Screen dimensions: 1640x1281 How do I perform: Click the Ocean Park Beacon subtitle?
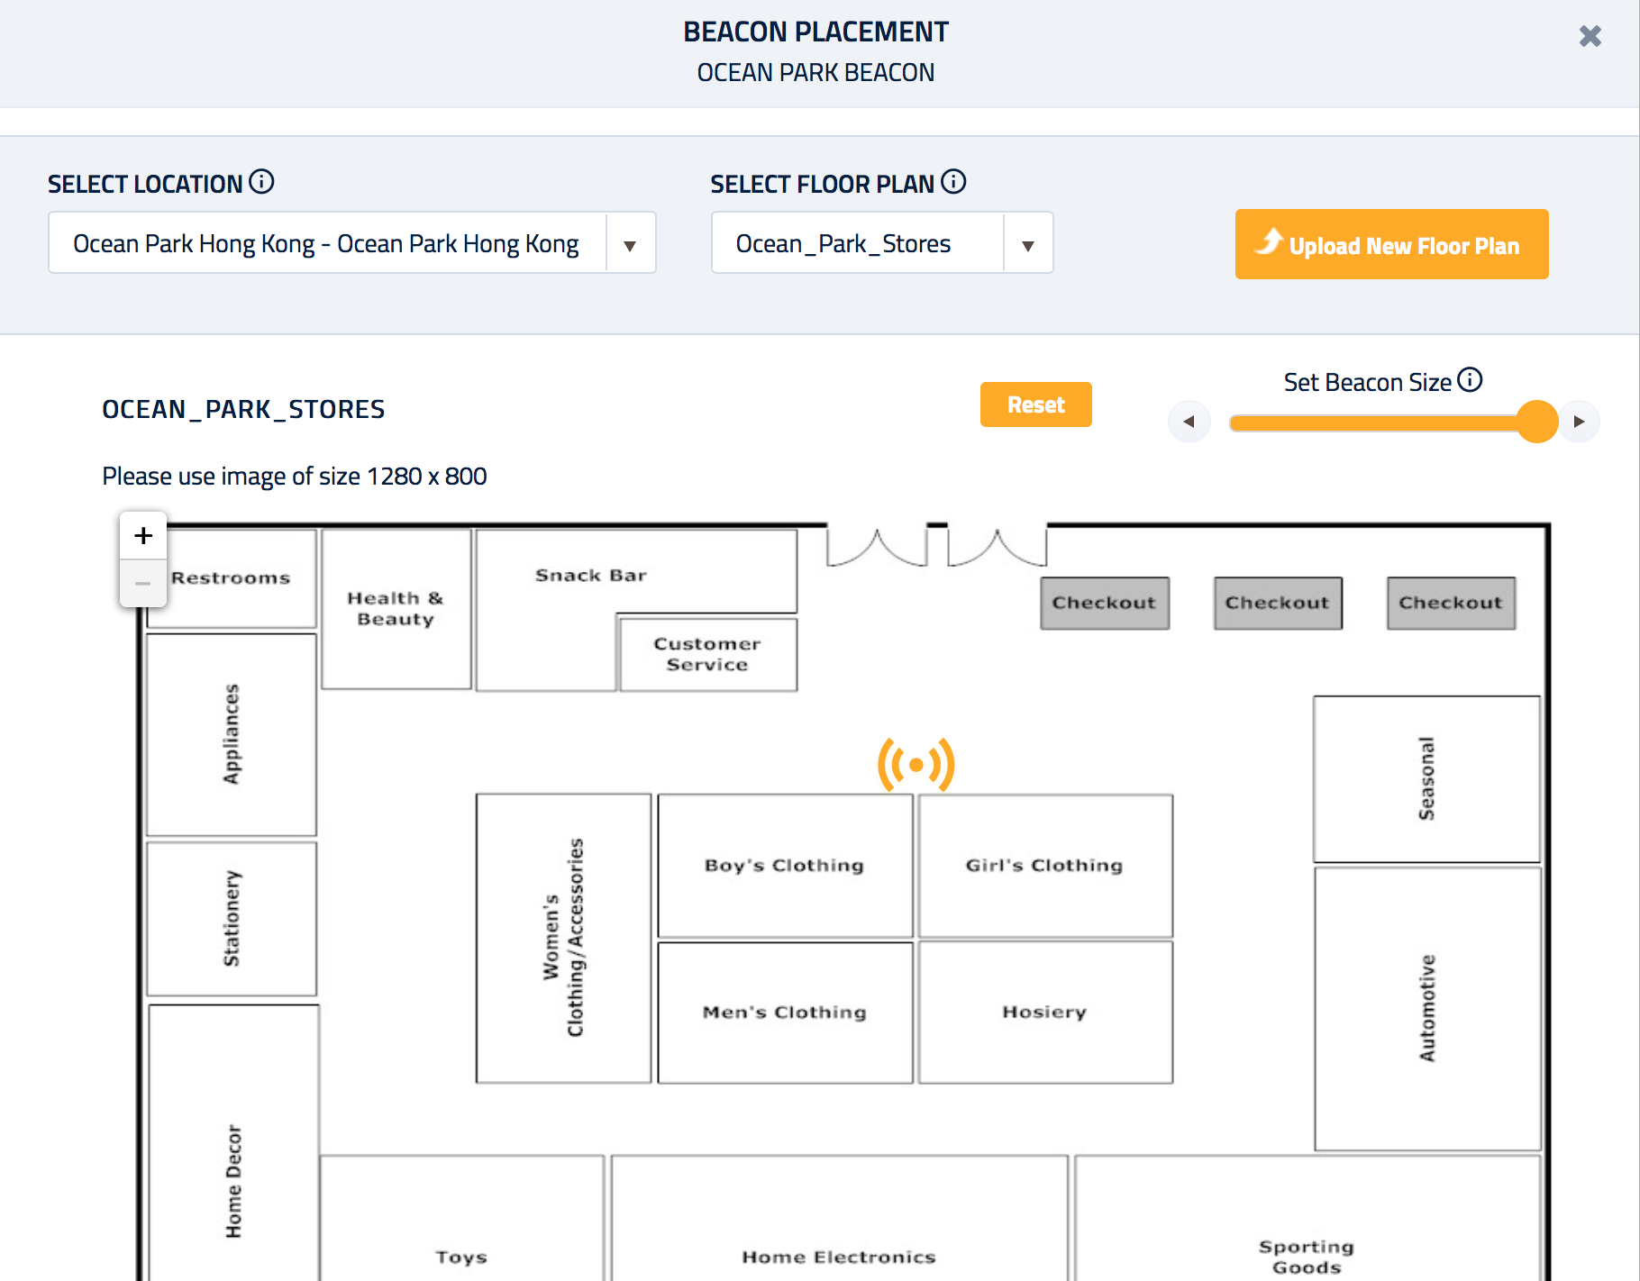[815, 72]
